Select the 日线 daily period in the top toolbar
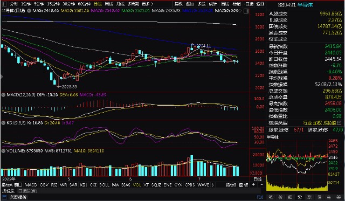The image size is (345, 201). pos(98,4)
